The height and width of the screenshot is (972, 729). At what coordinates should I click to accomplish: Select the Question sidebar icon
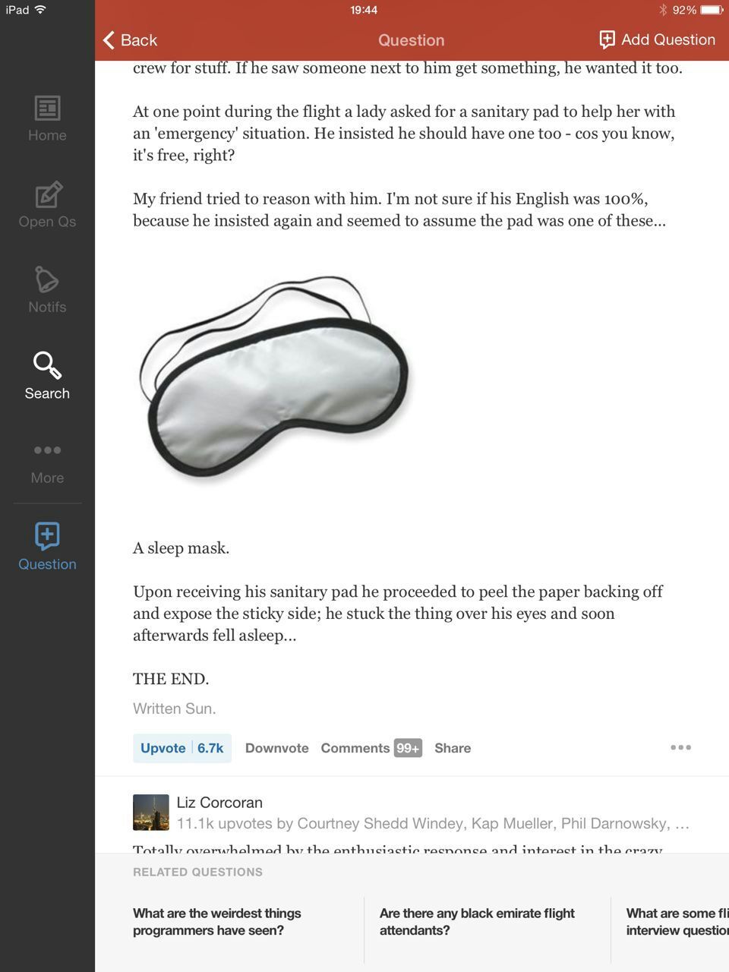click(47, 536)
